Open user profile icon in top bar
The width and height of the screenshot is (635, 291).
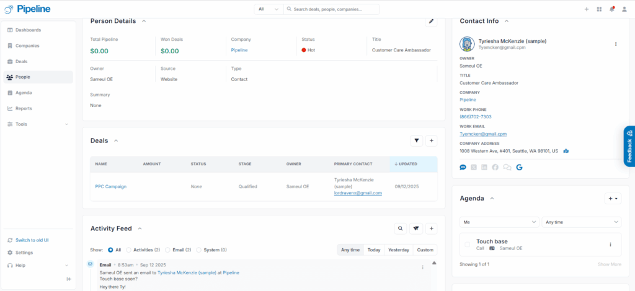click(x=624, y=9)
